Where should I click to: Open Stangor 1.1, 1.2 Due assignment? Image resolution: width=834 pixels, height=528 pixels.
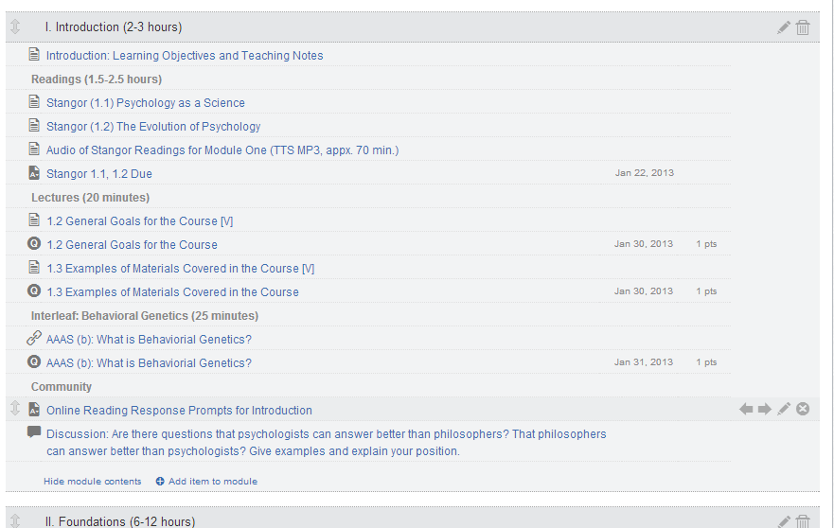pyautogui.click(x=98, y=174)
